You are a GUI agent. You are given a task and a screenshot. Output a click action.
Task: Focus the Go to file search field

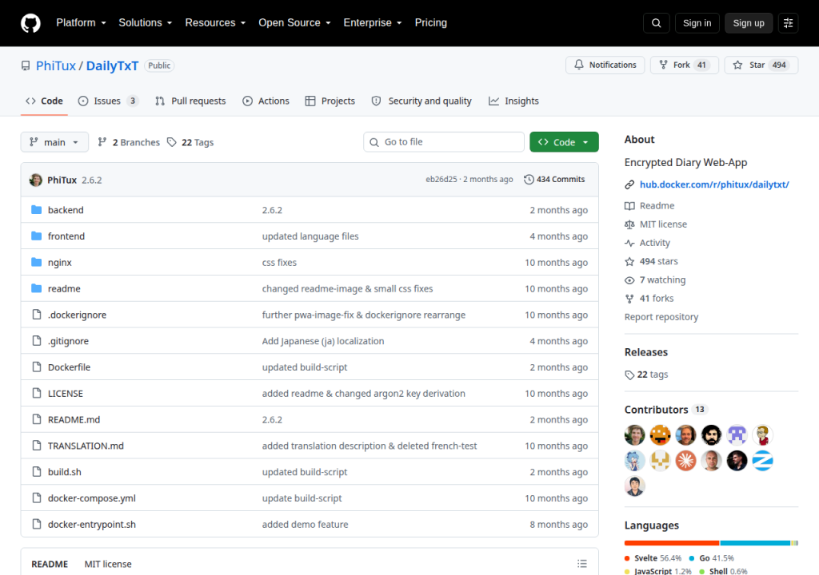pos(444,142)
